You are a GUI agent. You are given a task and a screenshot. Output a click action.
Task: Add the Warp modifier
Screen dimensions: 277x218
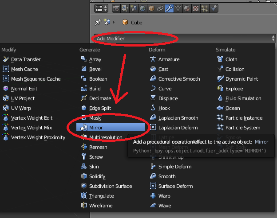point(160,196)
